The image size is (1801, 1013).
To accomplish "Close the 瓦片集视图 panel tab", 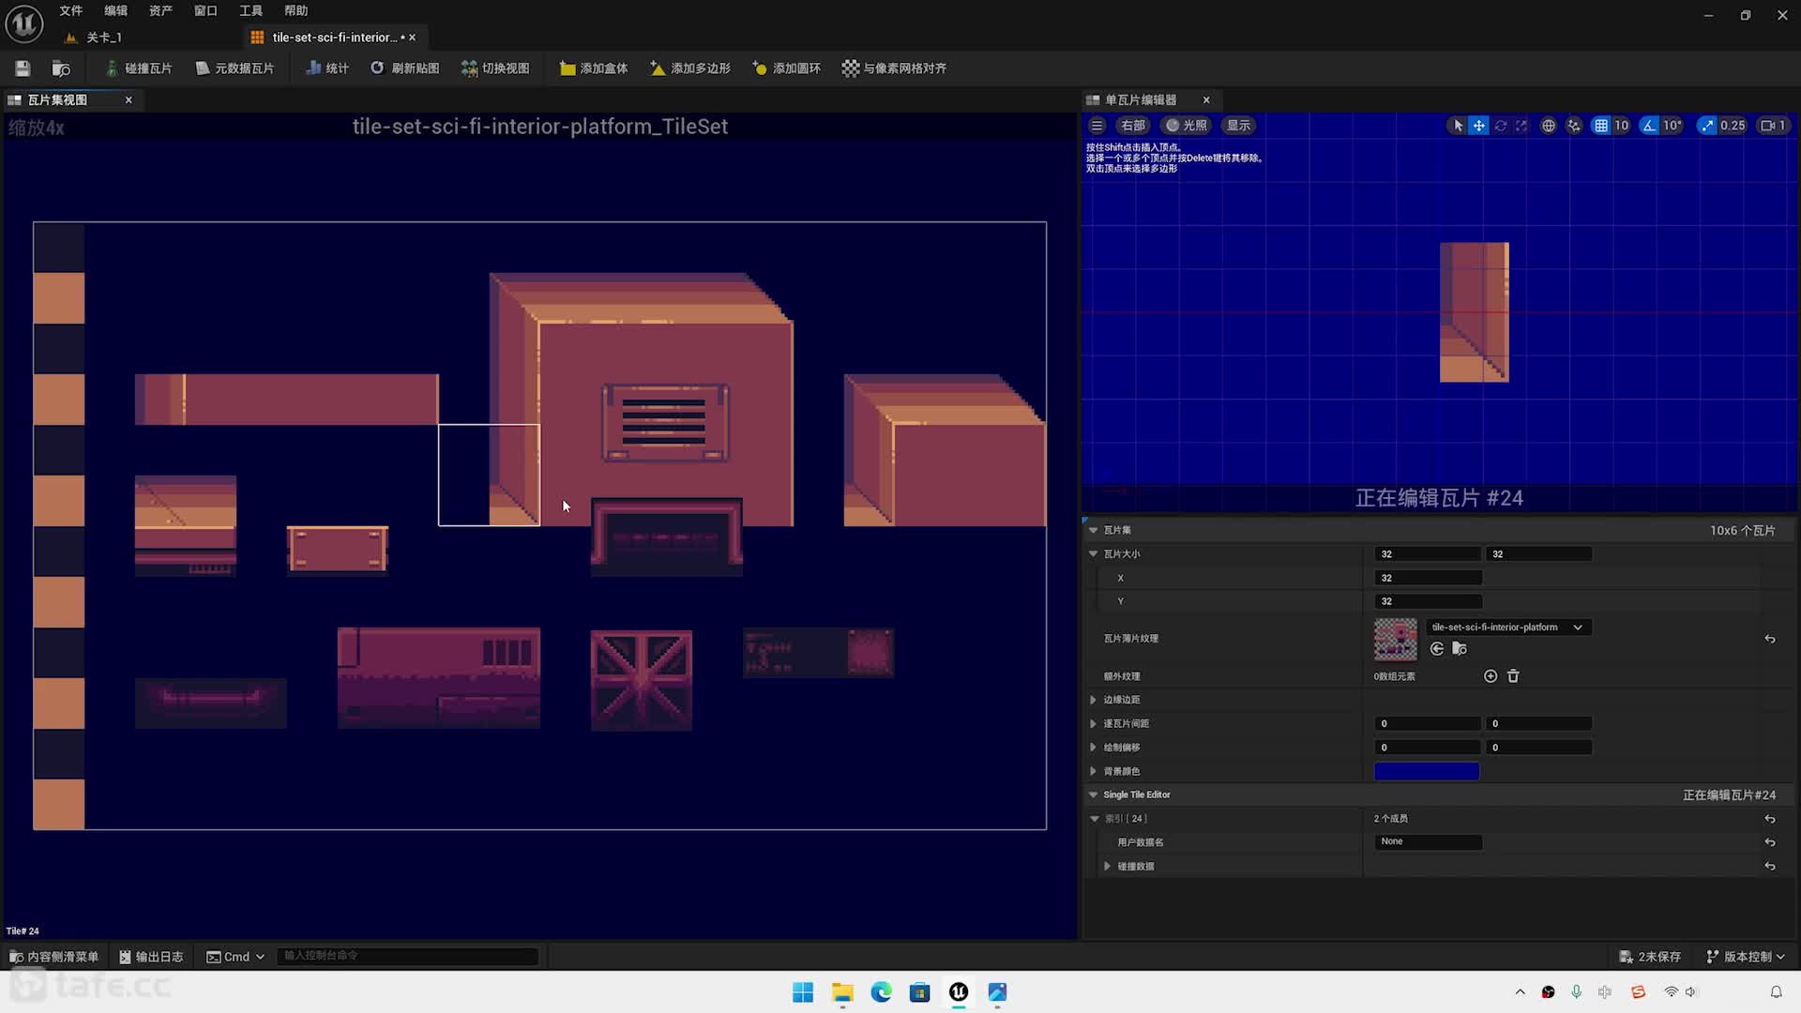I will (129, 99).
